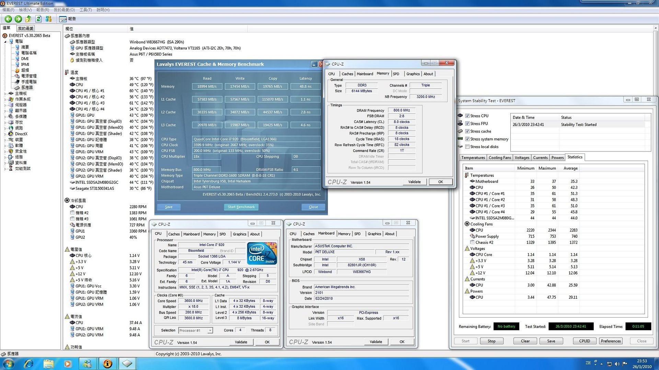Expand the 作業系統 operating system tree node
The width and height of the screenshot is (659, 370).
[5, 99]
